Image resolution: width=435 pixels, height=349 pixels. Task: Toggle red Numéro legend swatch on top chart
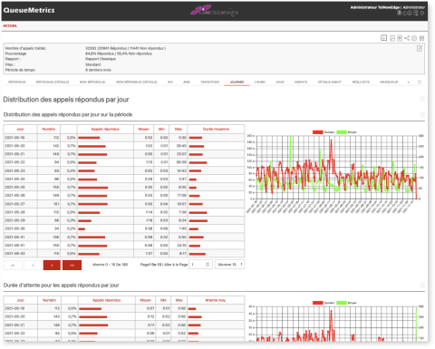pos(318,132)
